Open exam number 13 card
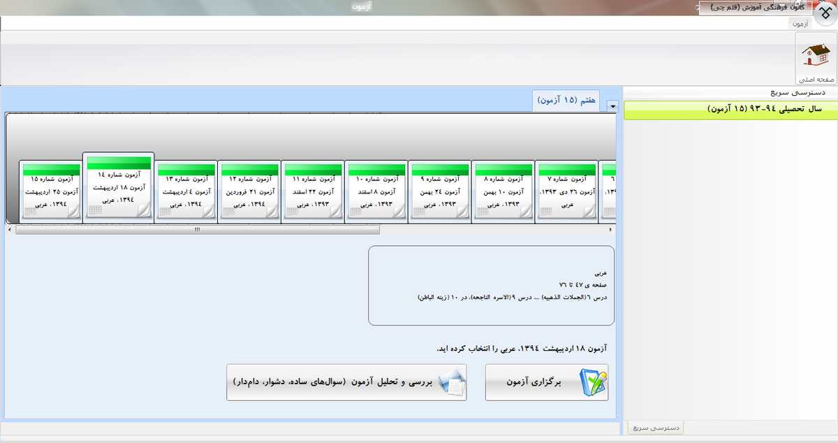This screenshot has width=838, height=443. [x=186, y=191]
